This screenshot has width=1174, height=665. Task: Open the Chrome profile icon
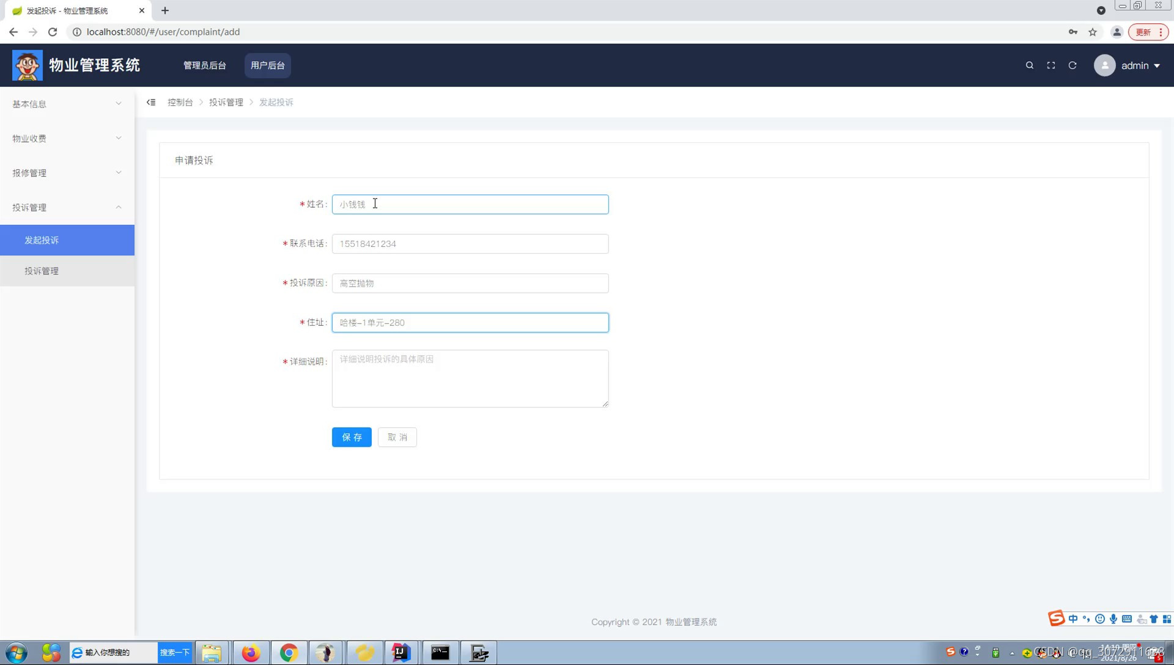[1117, 32]
